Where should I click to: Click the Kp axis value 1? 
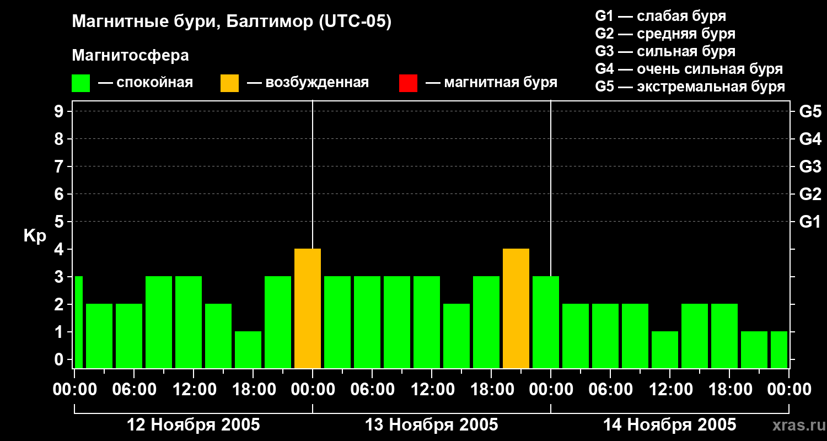tap(60, 332)
